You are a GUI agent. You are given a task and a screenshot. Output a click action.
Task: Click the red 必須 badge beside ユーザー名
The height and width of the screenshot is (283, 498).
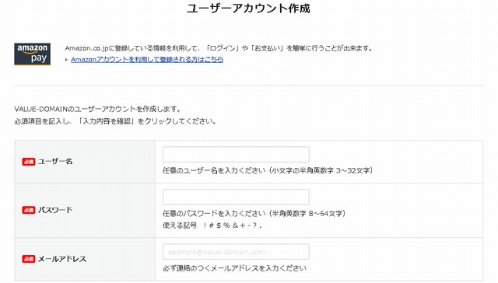[29, 162]
